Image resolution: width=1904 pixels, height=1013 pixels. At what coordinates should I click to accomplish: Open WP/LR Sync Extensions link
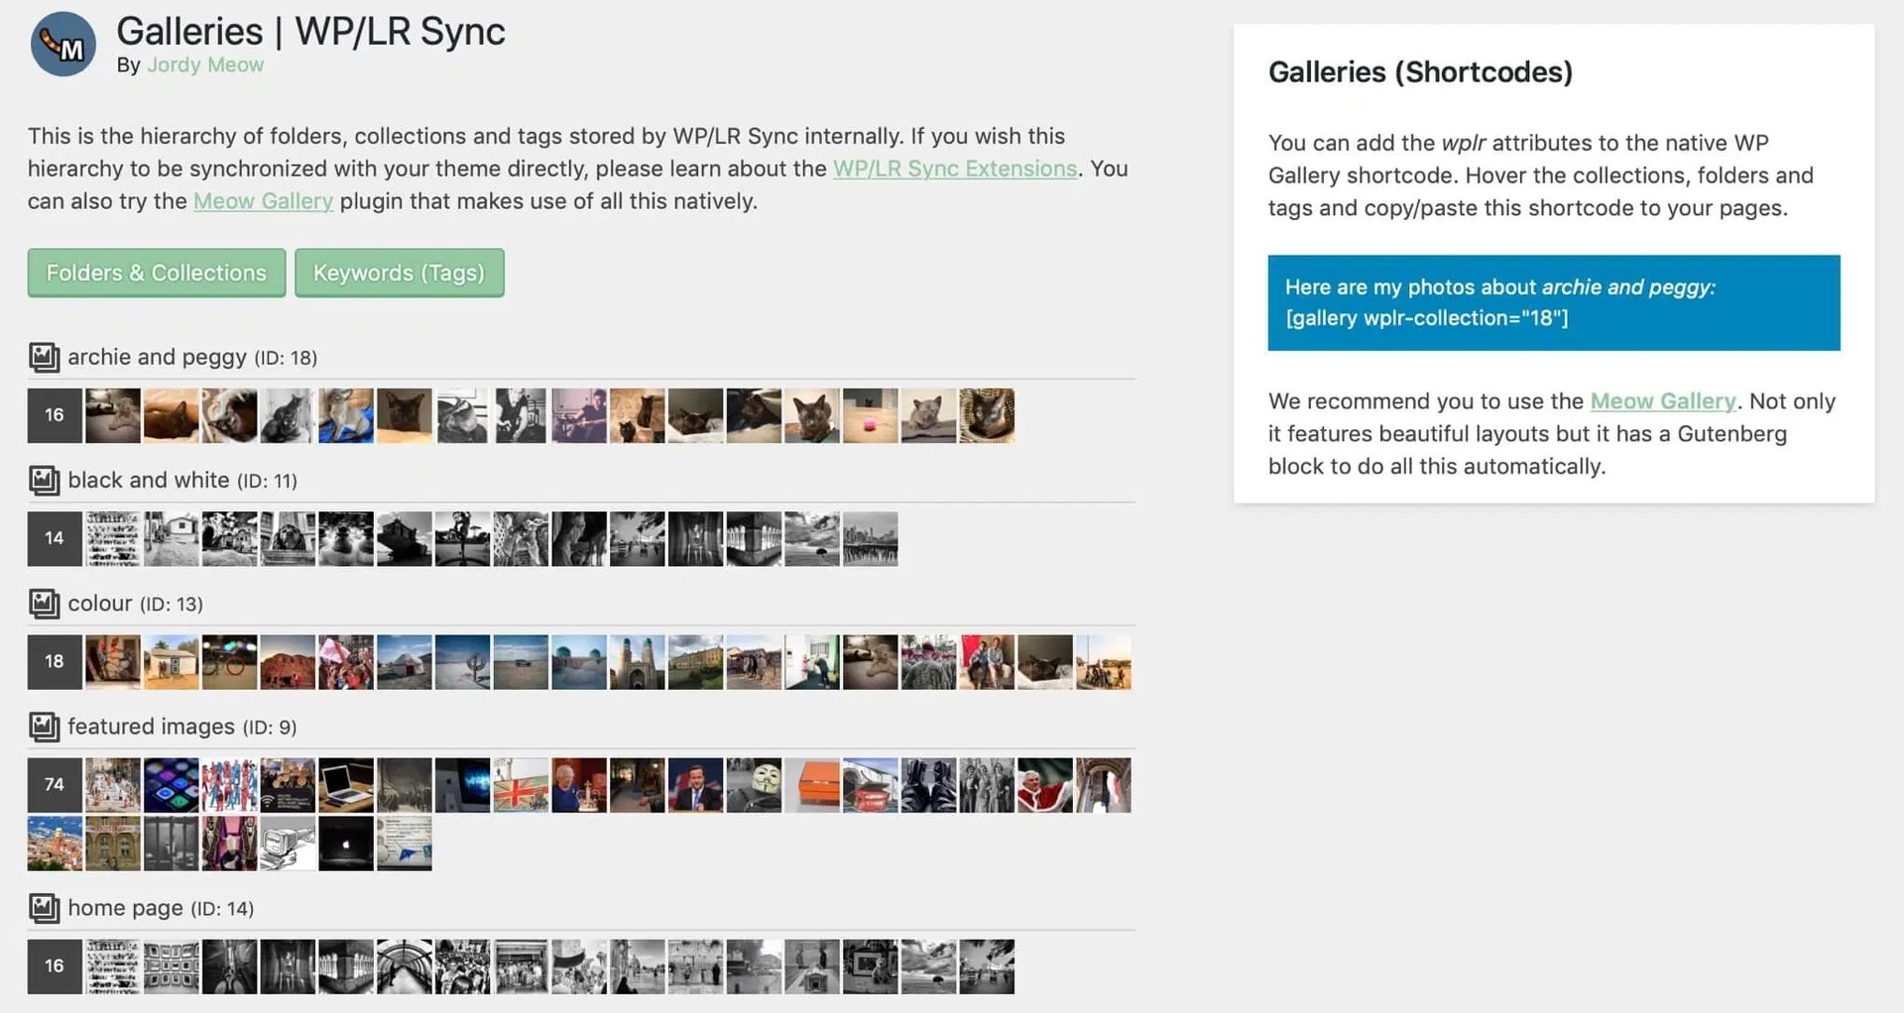(x=955, y=169)
